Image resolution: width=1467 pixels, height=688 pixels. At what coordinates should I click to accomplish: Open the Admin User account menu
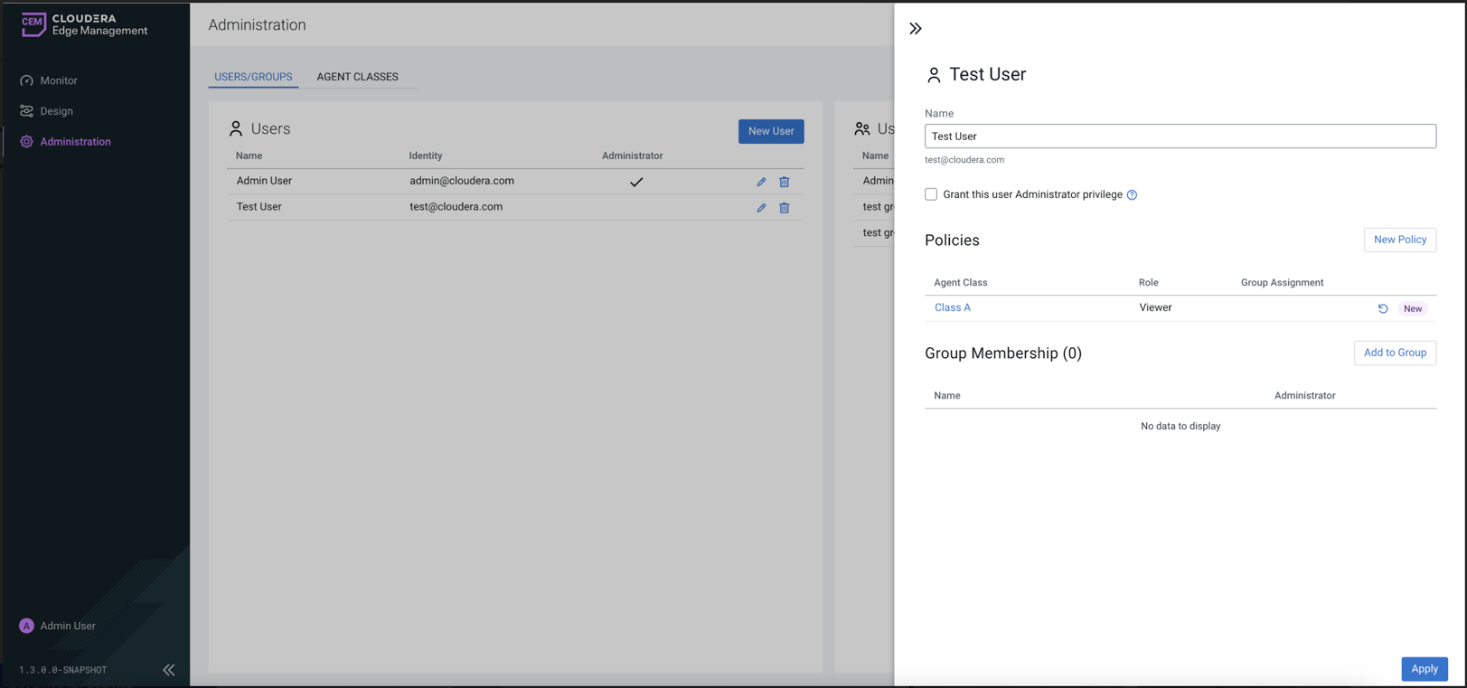click(58, 626)
